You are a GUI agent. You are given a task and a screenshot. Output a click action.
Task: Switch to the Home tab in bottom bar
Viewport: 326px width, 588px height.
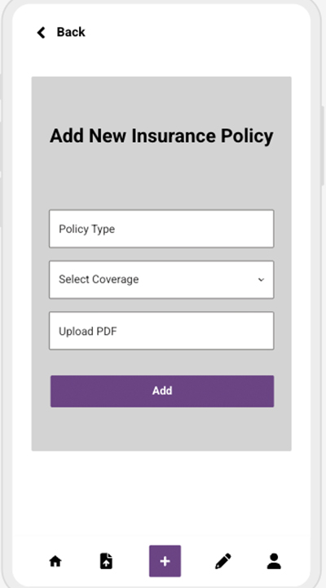(x=55, y=561)
